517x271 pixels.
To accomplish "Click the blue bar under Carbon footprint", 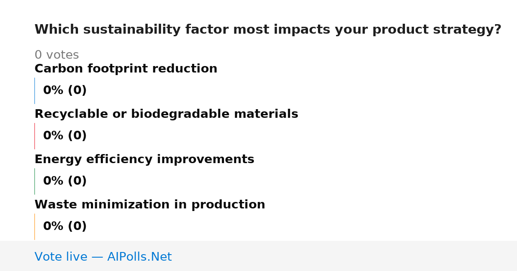I will [34, 91].
